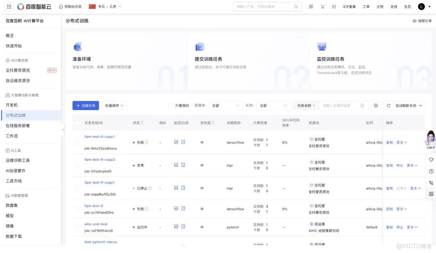The image size is (436, 253).
Task: Expand the 资源池 全部 dropdown filter
Action: pyautogui.click(x=225, y=105)
